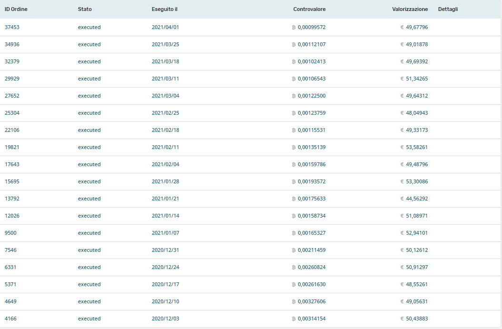This screenshot has width=502, height=329.
Task: Click execution date 2021/02/04
Action: 165,164
